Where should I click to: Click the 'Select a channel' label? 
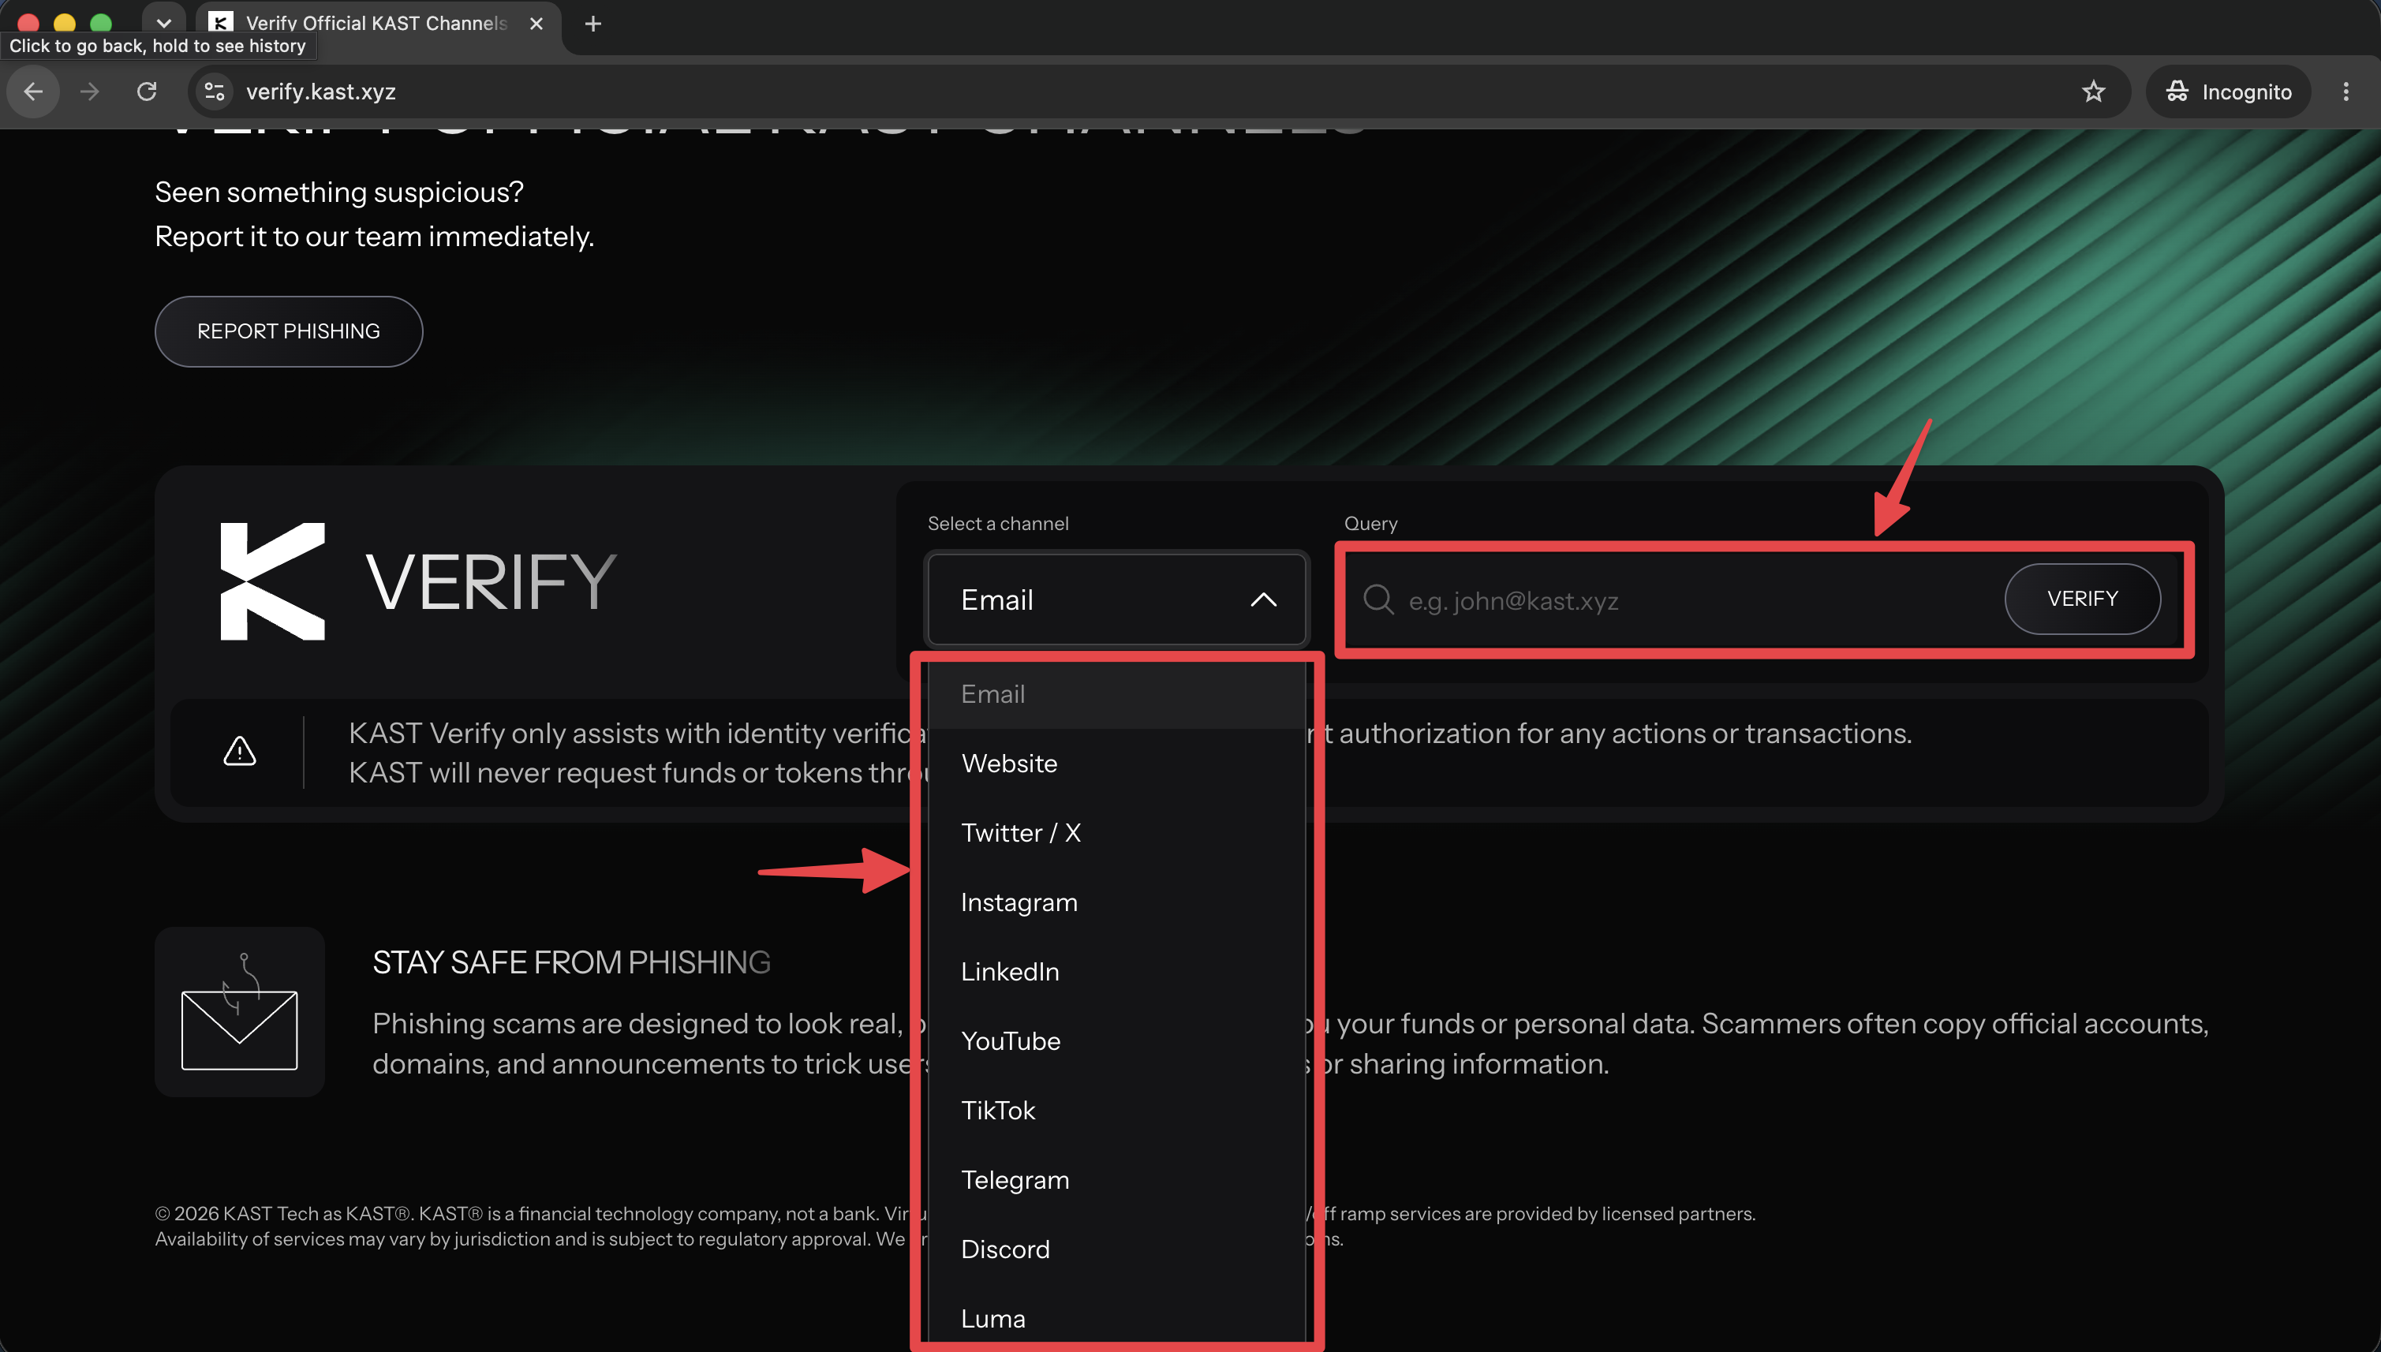point(998,524)
